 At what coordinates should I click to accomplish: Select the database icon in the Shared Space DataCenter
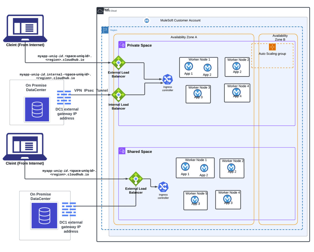[x=44, y=215]
